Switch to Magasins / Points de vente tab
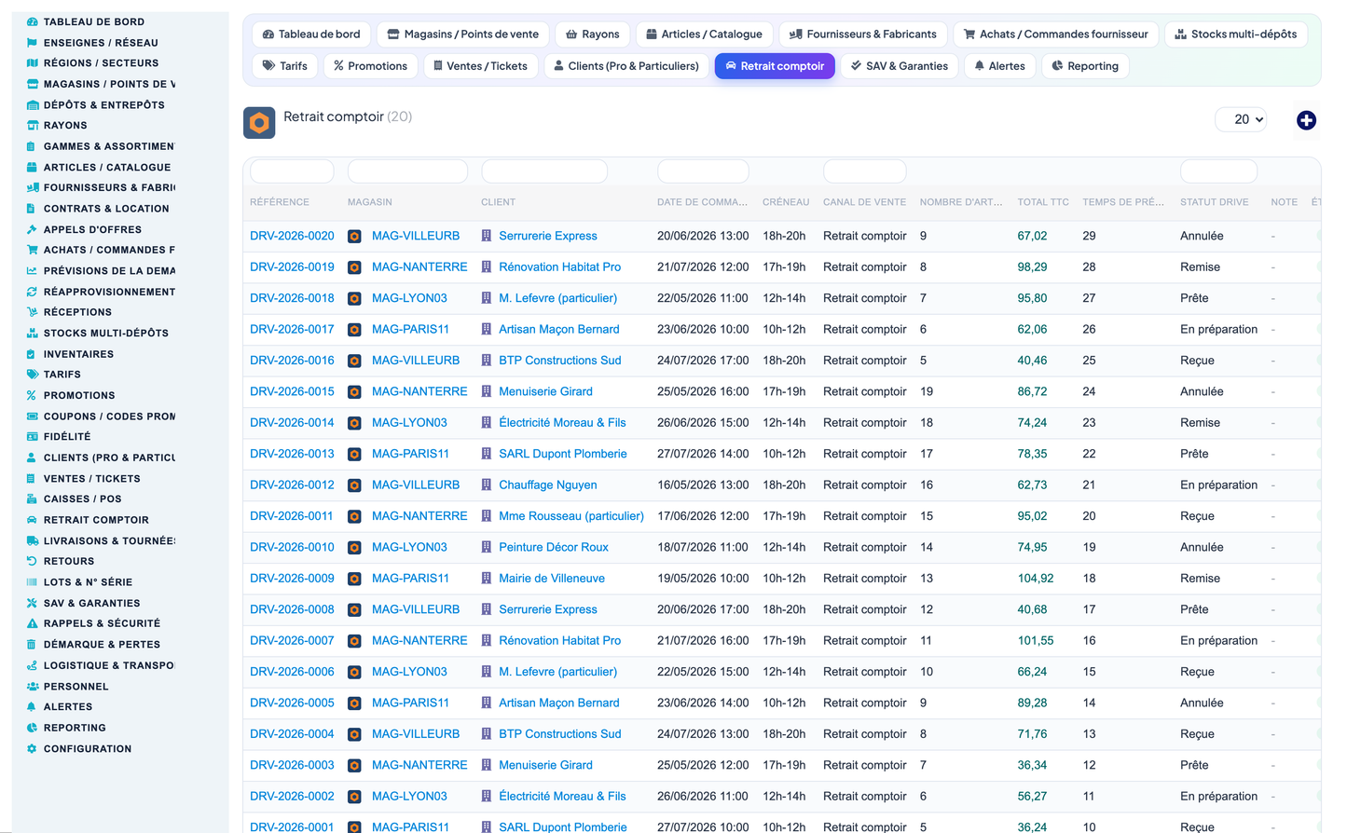This screenshot has height=833, width=1347. coord(463,34)
